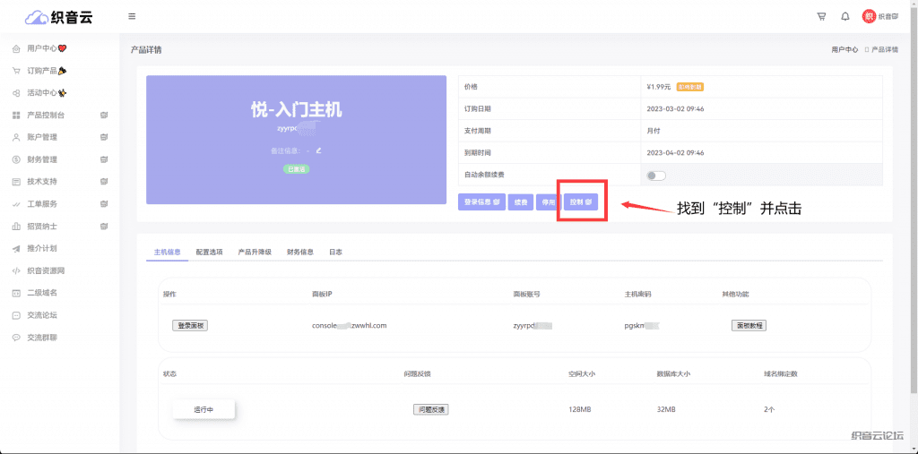Click the 用户中心 breadcrumb link
The width and height of the screenshot is (918, 454).
pyautogui.click(x=844, y=49)
